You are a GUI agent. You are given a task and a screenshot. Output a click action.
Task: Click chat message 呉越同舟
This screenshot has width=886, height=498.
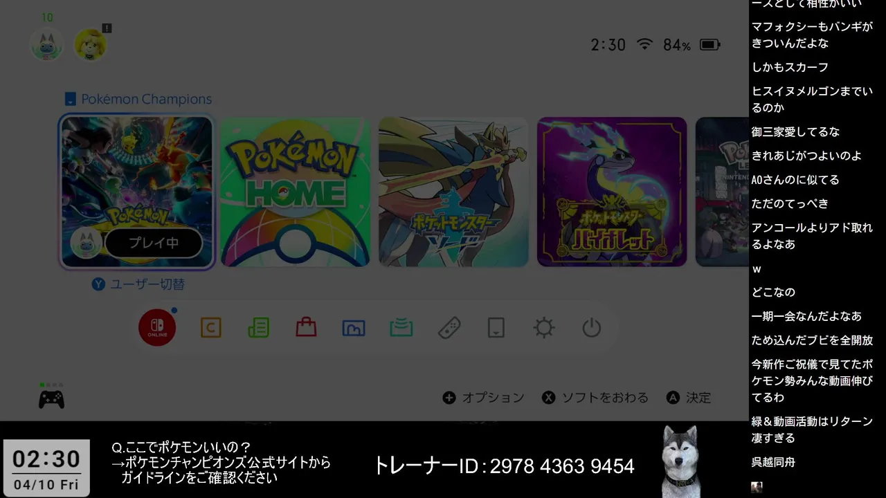pos(773,462)
